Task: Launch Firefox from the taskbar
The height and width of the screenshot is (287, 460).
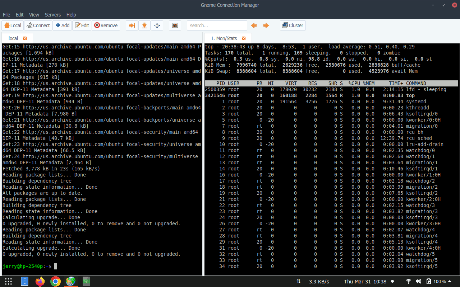Action: click(40, 282)
